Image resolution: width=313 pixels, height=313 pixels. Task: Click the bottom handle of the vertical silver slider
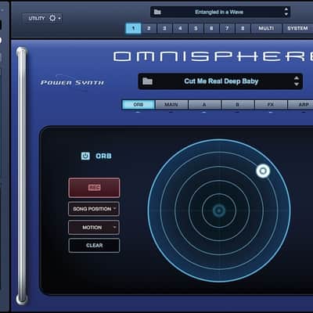[x=22, y=299]
